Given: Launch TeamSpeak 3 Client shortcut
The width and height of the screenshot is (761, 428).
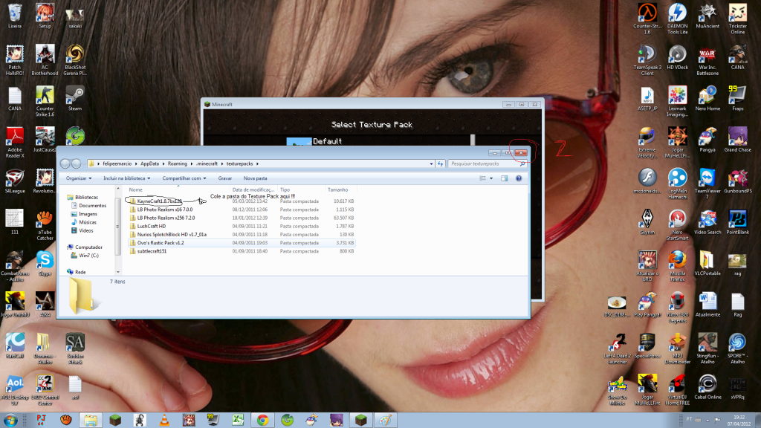Looking at the screenshot, I should (x=647, y=56).
